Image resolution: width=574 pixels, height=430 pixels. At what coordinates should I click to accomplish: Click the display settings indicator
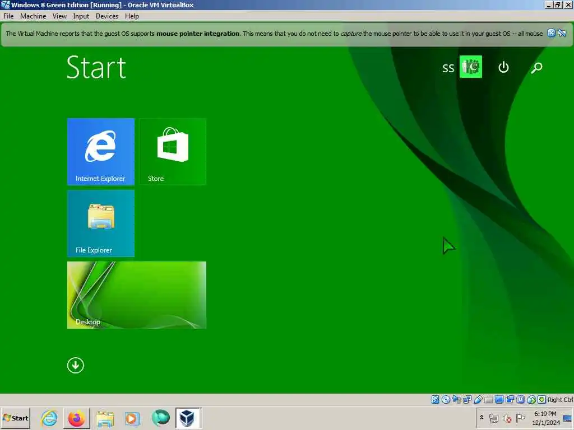tap(499, 400)
